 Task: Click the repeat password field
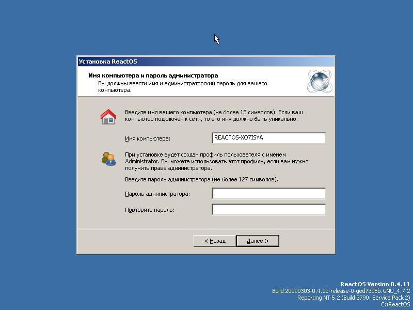(x=268, y=209)
